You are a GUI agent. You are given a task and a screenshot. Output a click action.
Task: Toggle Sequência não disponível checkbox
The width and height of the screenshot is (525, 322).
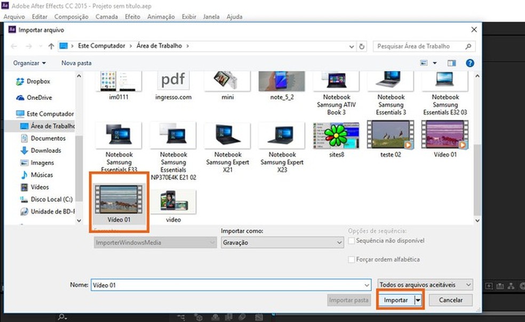click(x=352, y=241)
